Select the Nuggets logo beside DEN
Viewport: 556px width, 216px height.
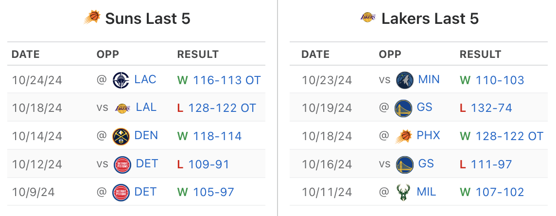(x=121, y=136)
